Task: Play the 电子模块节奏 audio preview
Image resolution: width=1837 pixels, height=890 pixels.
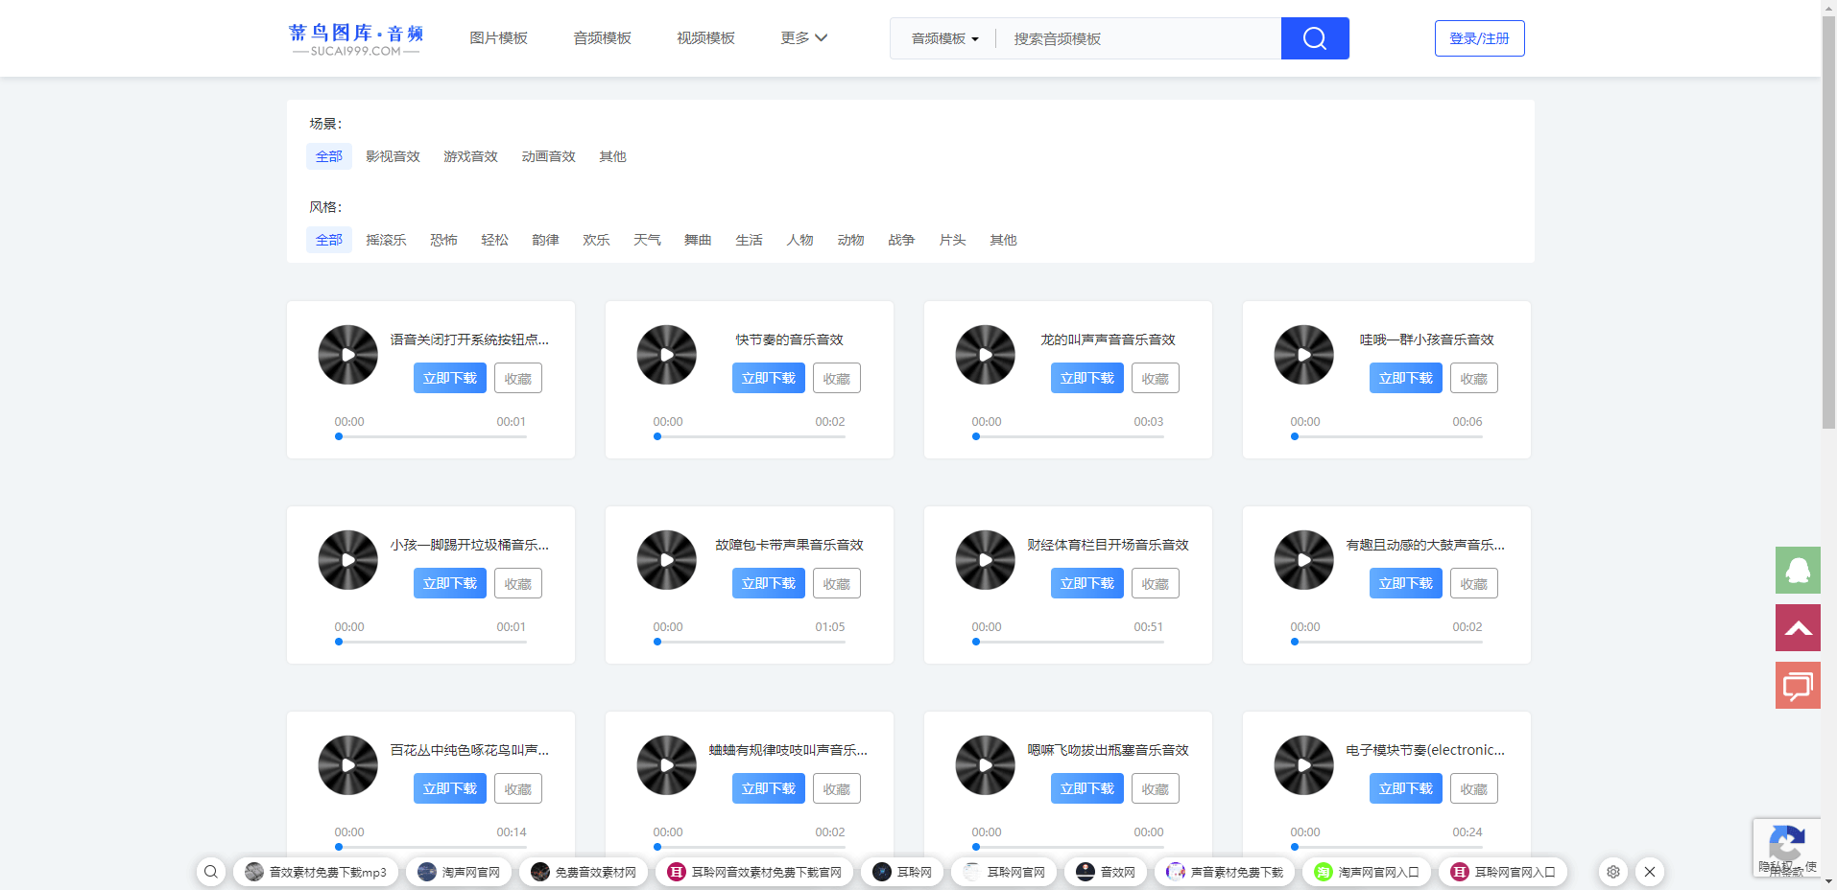Action: click(1303, 765)
